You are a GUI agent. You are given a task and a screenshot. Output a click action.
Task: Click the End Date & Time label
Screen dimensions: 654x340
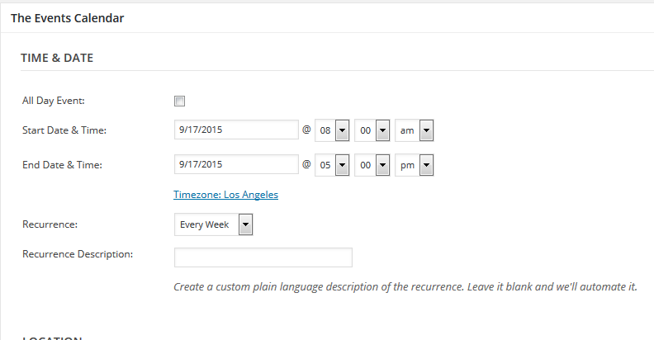pyautogui.click(x=63, y=165)
